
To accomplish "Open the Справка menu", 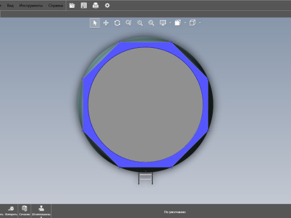I will click(x=56, y=5).
